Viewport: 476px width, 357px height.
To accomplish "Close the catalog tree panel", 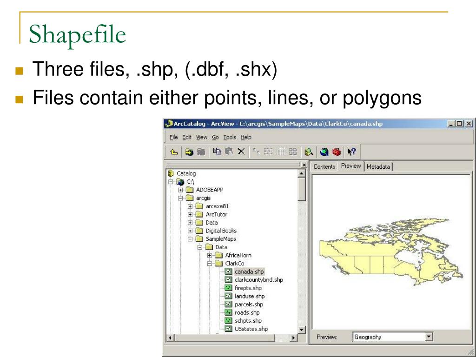I will pyautogui.click(x=304, y=165).
